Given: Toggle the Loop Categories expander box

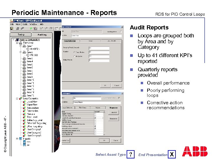Looking at the screenshot, I should (17, 99).
